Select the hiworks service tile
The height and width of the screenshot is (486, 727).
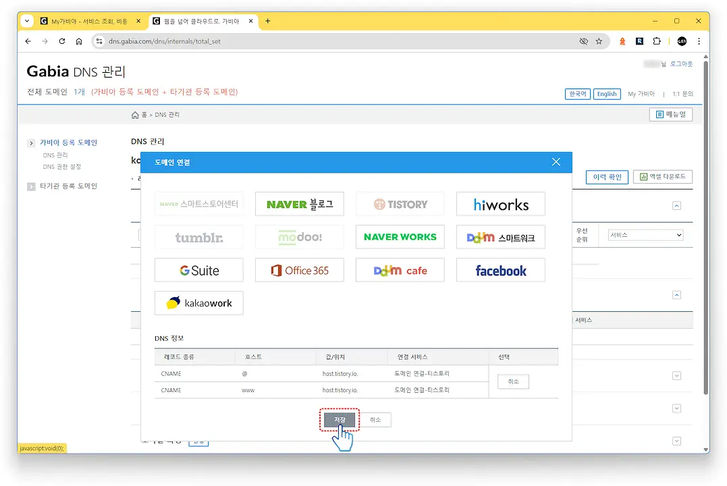pyautogui.click(x=501, y=204)
